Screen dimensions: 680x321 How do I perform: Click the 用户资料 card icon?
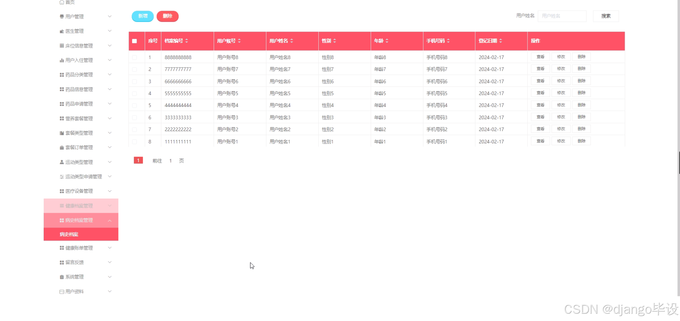pos(62,292)
